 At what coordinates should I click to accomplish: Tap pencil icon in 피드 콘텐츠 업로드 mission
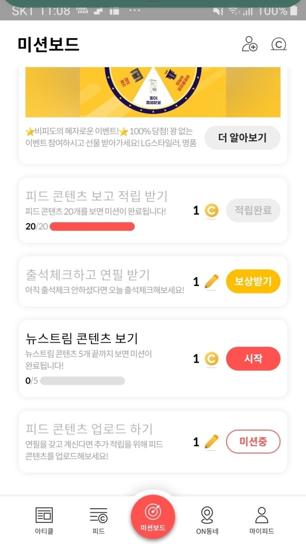(x=211, y=442)
